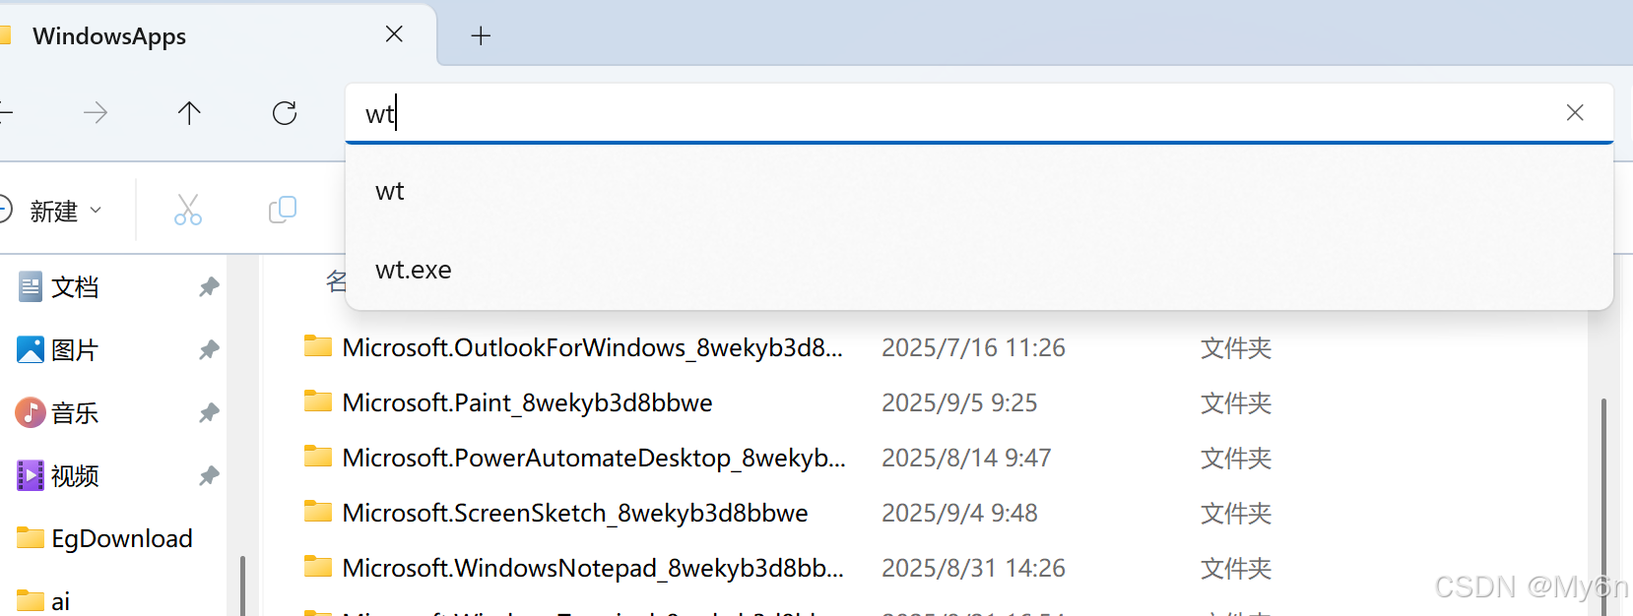Click the date 2025/8/14 9:47

point(966,458)
